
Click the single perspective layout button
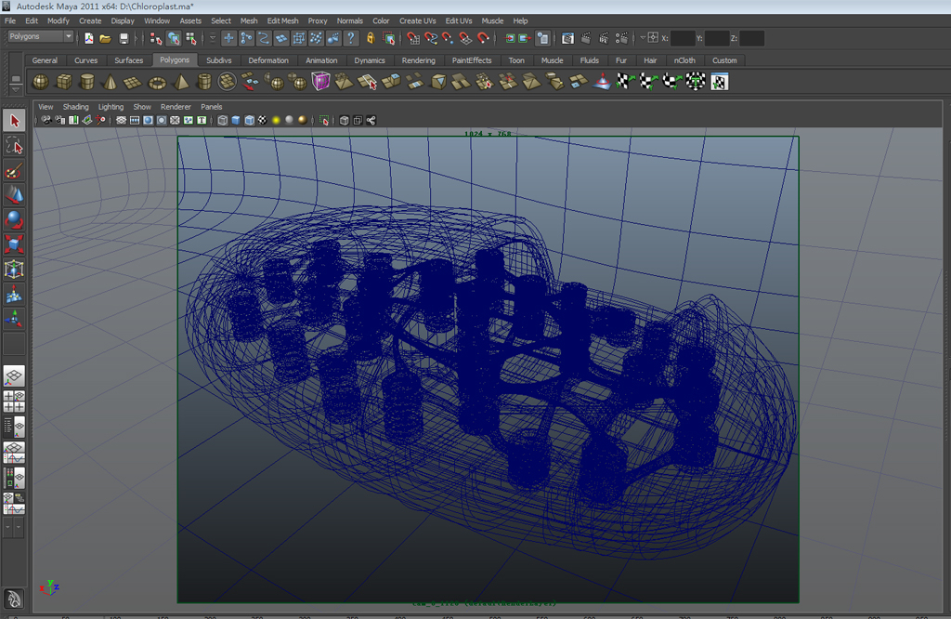pyautogui.click(x=13, y=375)
